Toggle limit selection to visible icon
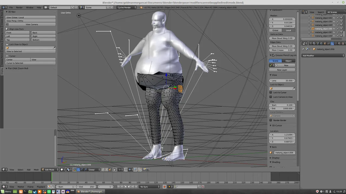This screenshot has width=346, height=194. 115,169
